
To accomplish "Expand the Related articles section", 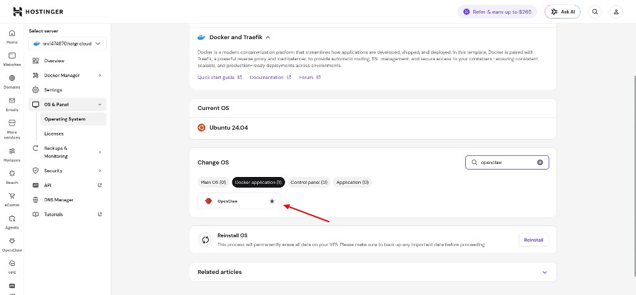I will [545, 272].
